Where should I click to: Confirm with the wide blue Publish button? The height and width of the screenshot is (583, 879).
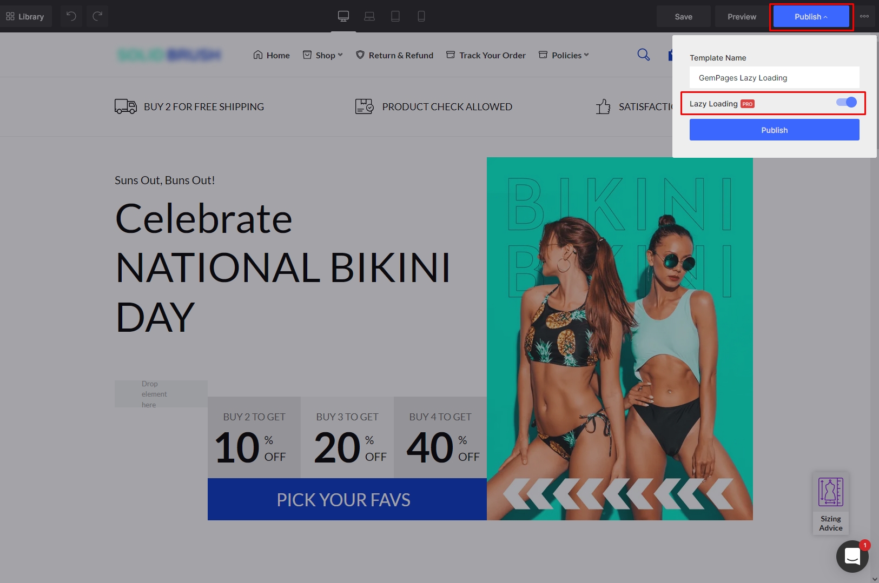tap(774, 130)
